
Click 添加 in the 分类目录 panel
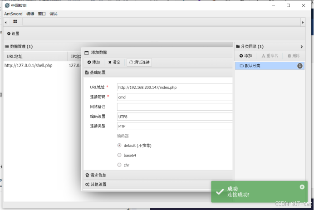click(x=246, y=56)
